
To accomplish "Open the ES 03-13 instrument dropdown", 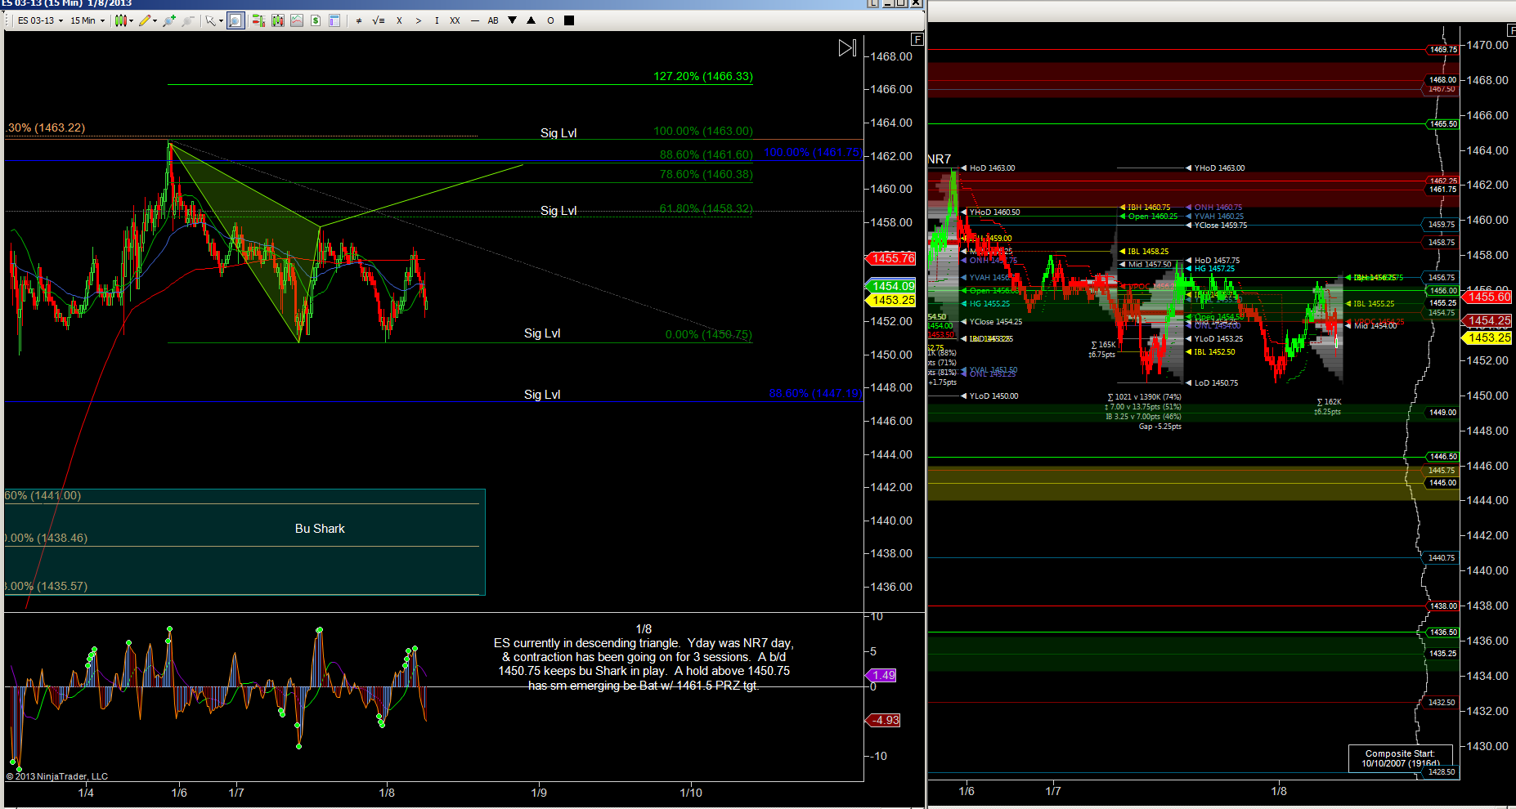I will coord(40,20).
